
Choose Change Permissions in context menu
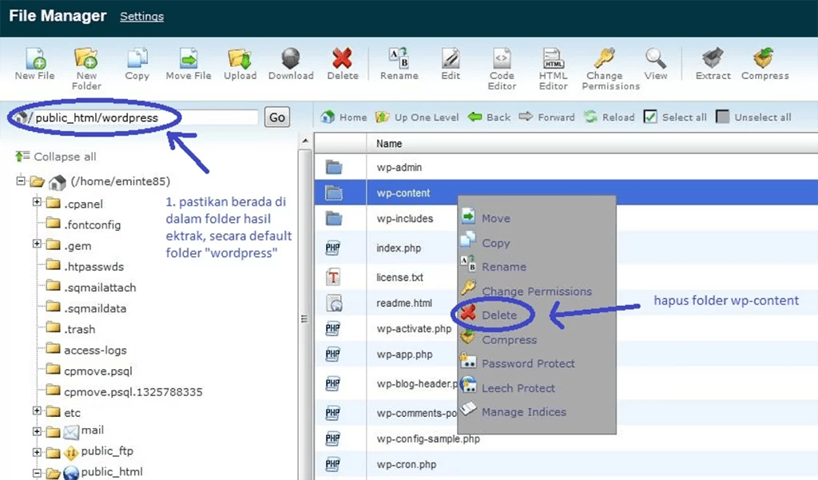pos(526,292)
